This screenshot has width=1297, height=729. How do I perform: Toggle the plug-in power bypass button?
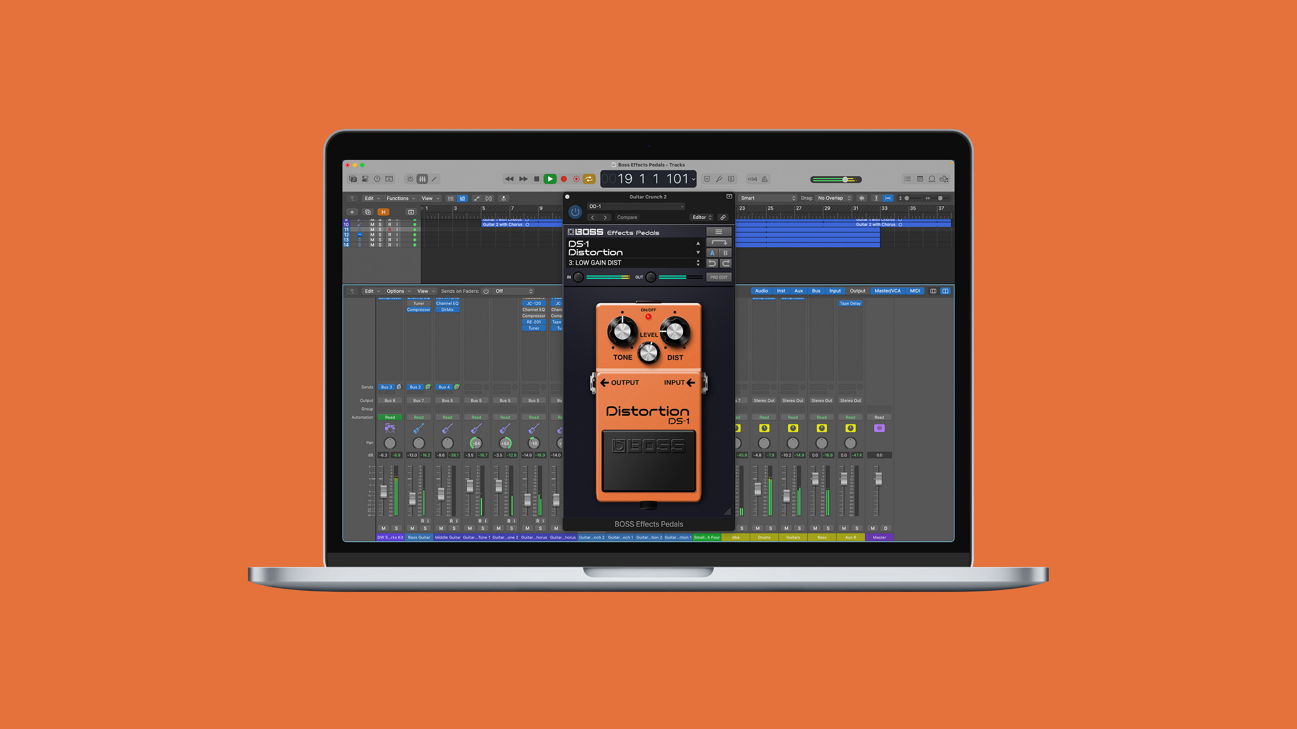tap(575, 212)
